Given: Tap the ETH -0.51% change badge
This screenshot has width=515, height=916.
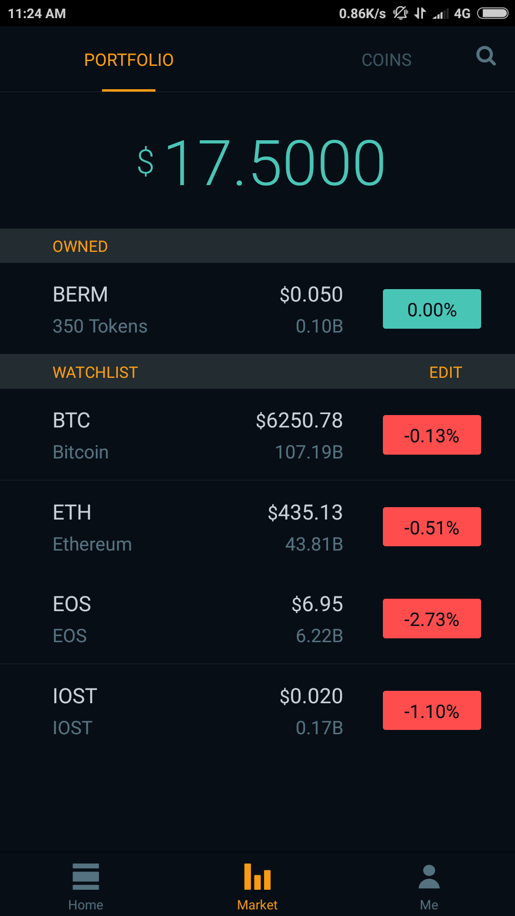Looking at the screenshot, I should point(432,527).
